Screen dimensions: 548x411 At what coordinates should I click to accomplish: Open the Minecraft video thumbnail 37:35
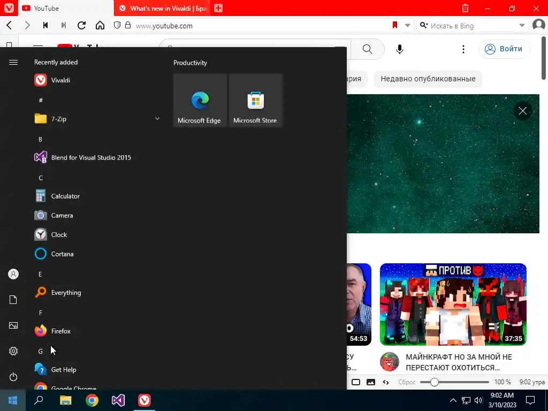click(453, 305)
